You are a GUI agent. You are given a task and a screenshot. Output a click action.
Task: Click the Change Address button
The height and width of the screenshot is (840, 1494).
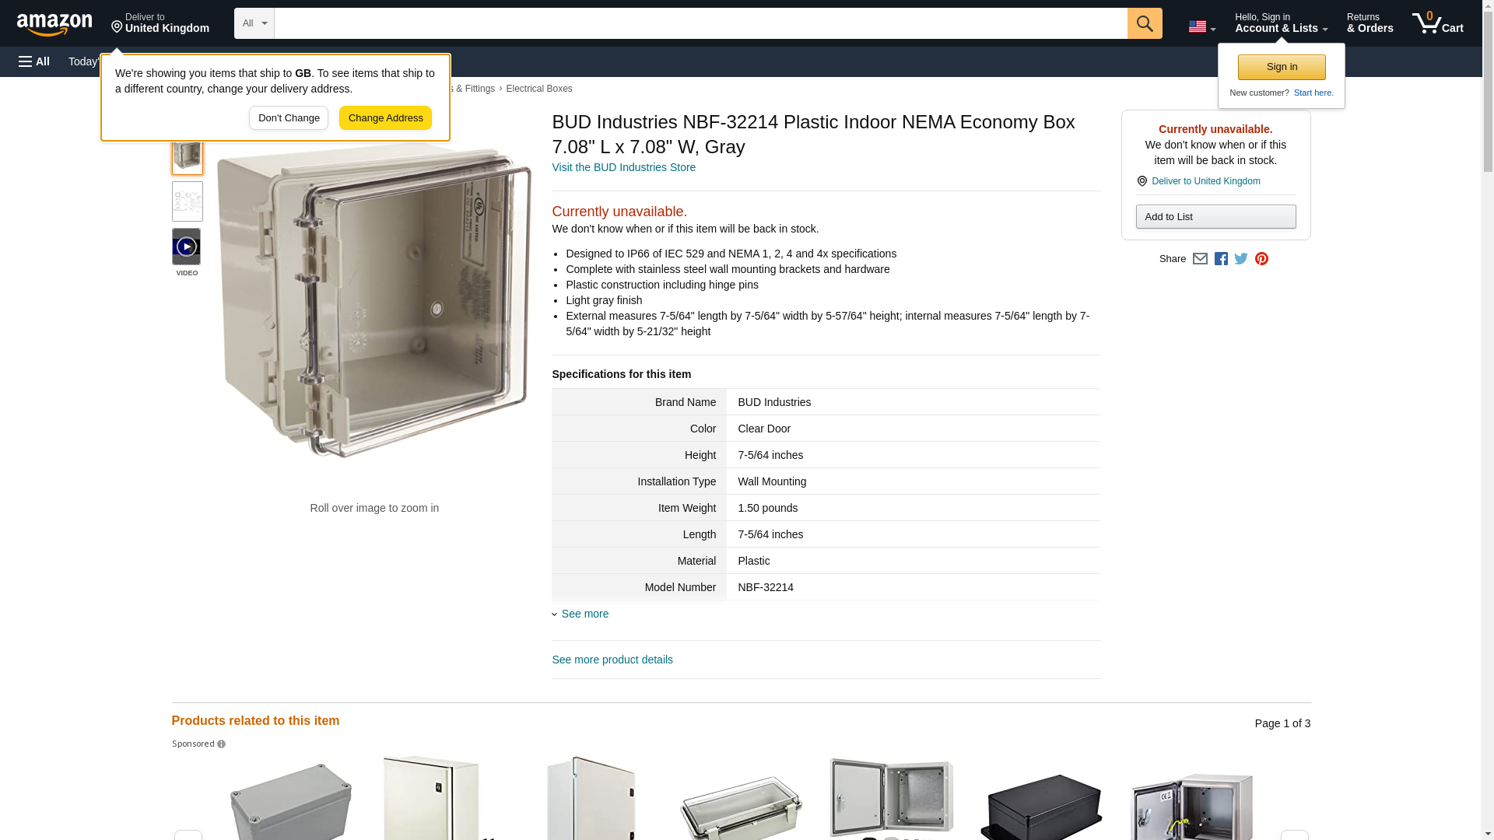[385, 118]
